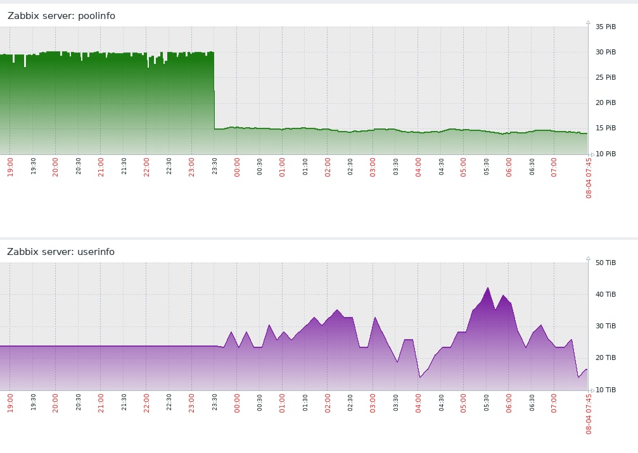The width and height of the screenshot is (638, 453).
Task: Click the 'Zabbix server: userinfo' graph title
Action: click(61, 252)
